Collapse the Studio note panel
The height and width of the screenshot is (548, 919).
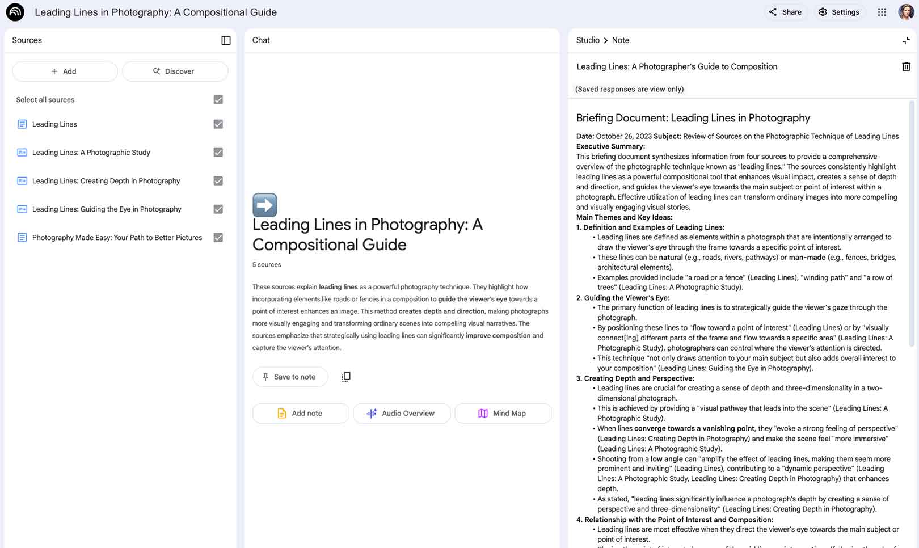coord(906,40)
